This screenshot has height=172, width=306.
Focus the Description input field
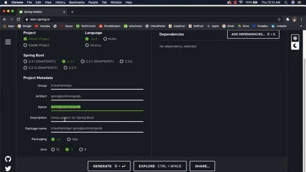[97, 118]
